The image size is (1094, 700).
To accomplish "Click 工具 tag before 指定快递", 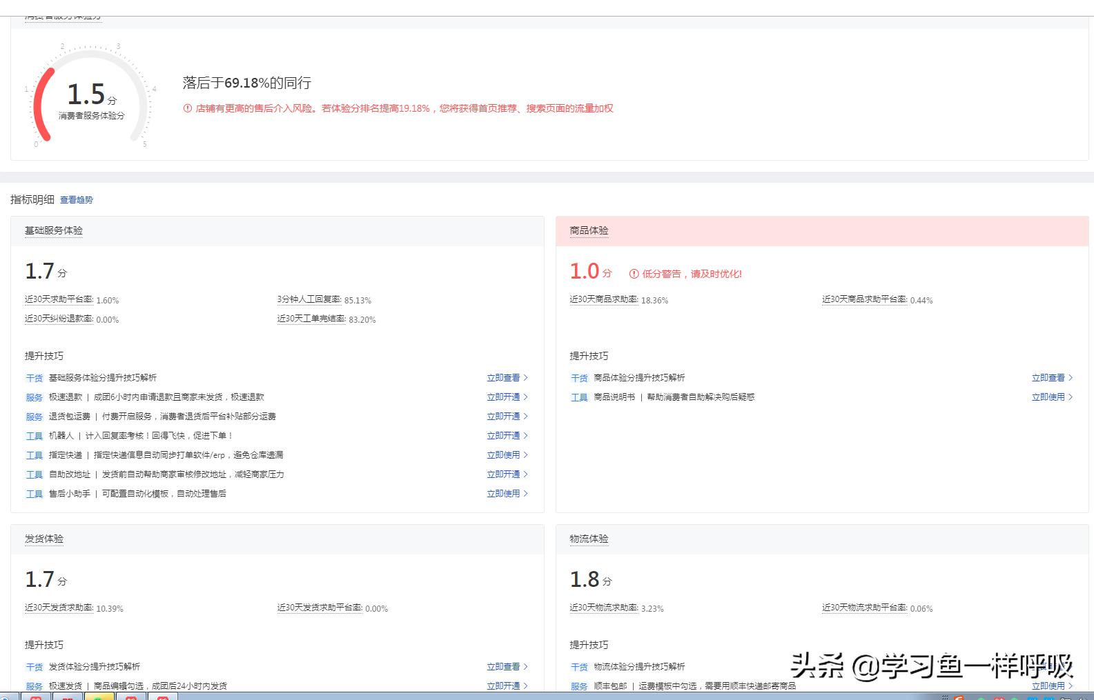I will point(35,455).
